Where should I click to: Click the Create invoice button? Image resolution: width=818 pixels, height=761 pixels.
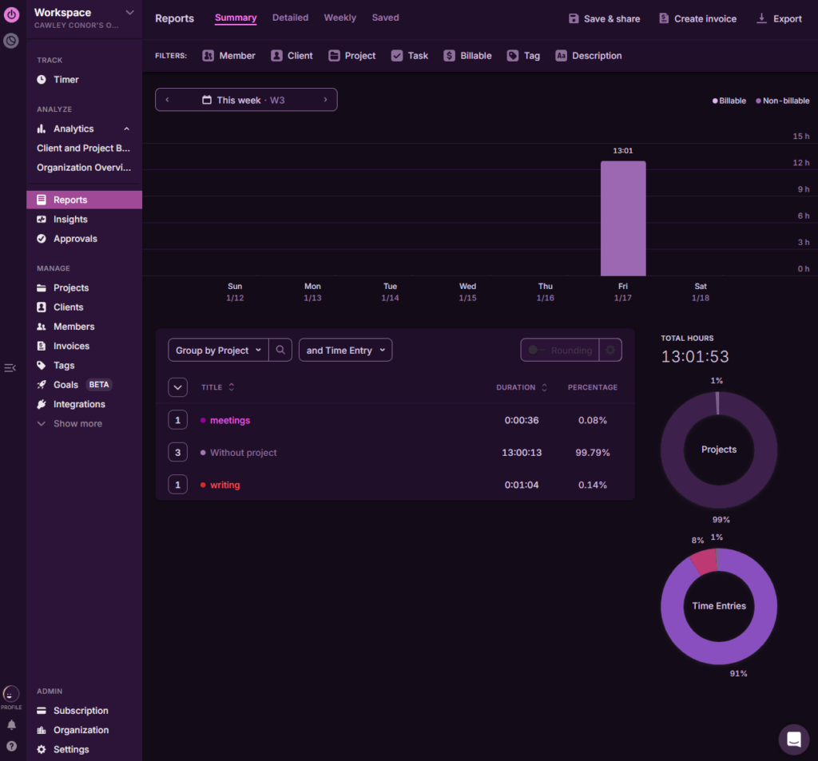(x=697, y=18)
